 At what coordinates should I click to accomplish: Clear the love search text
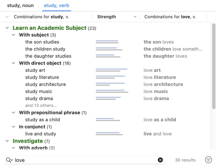coord(160,160)
